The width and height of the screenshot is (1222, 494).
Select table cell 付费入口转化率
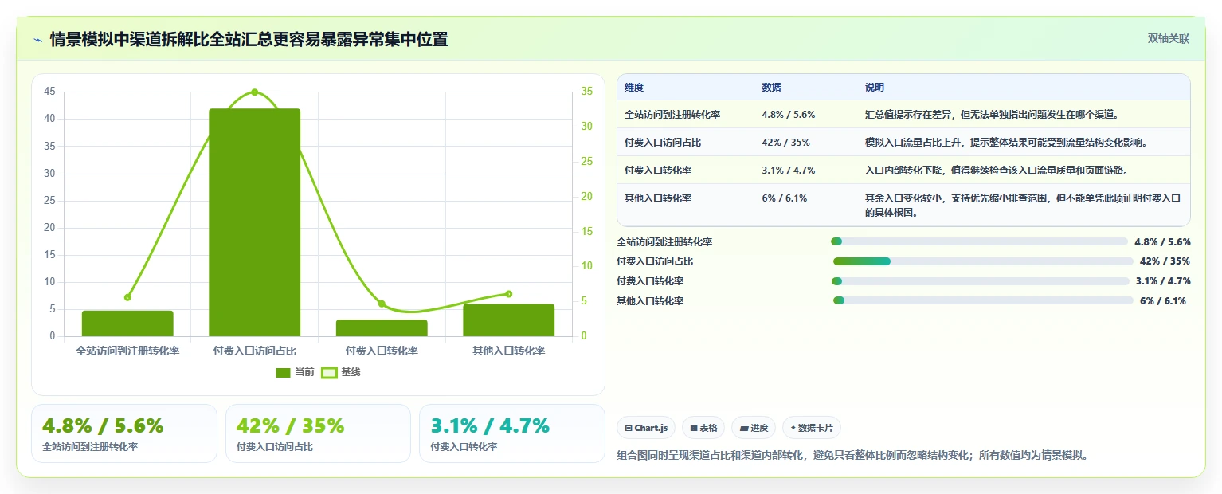click(x=658, y=171)
